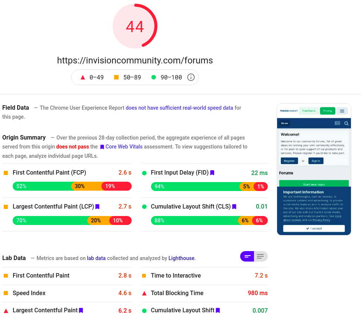
Task: Click the Field Data heading
Action: pyautogui.click(x=16, y=107)
